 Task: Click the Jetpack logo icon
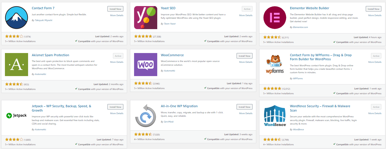click(17, 116)
